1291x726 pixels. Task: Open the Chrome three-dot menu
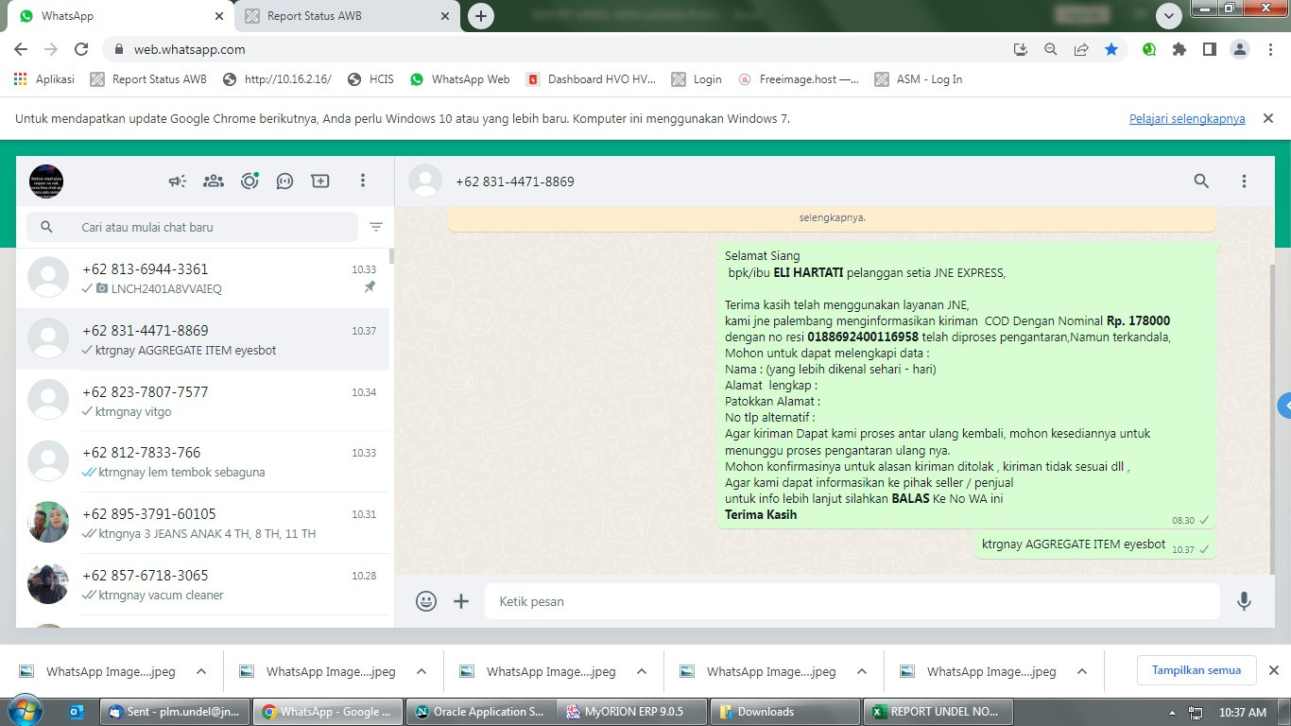[1269, 49]
